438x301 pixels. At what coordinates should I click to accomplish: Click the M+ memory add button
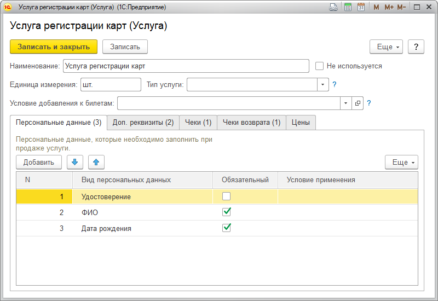point(389,7)
